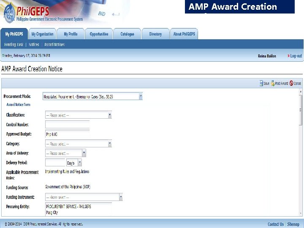Open Pending Task submenu
Image resolution: width=304 pixels, height=228 pixels.
coord(14,45)
